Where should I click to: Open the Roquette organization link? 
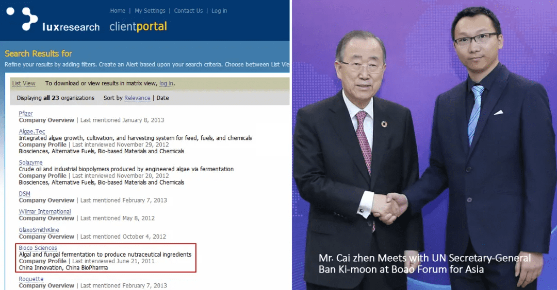31,279
